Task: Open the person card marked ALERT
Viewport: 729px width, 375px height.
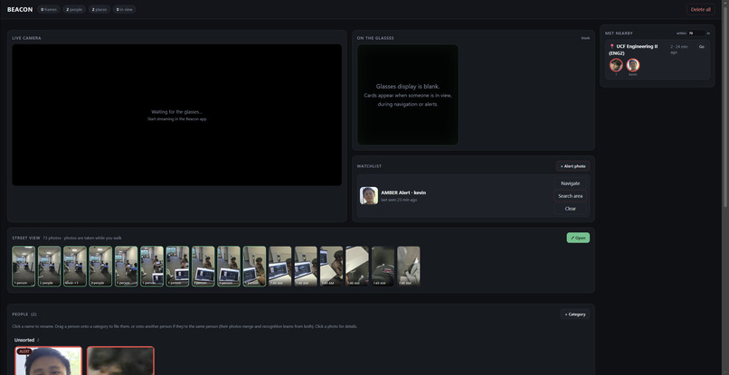Action: click(48, 361)
